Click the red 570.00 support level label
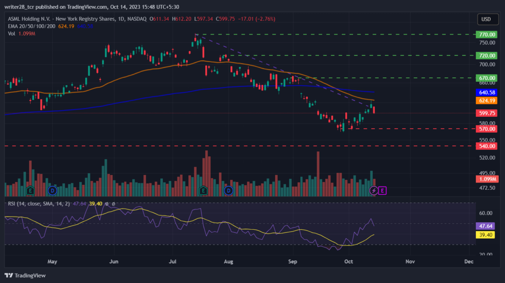This screenshot has height=283, width=505. point(487,129)
